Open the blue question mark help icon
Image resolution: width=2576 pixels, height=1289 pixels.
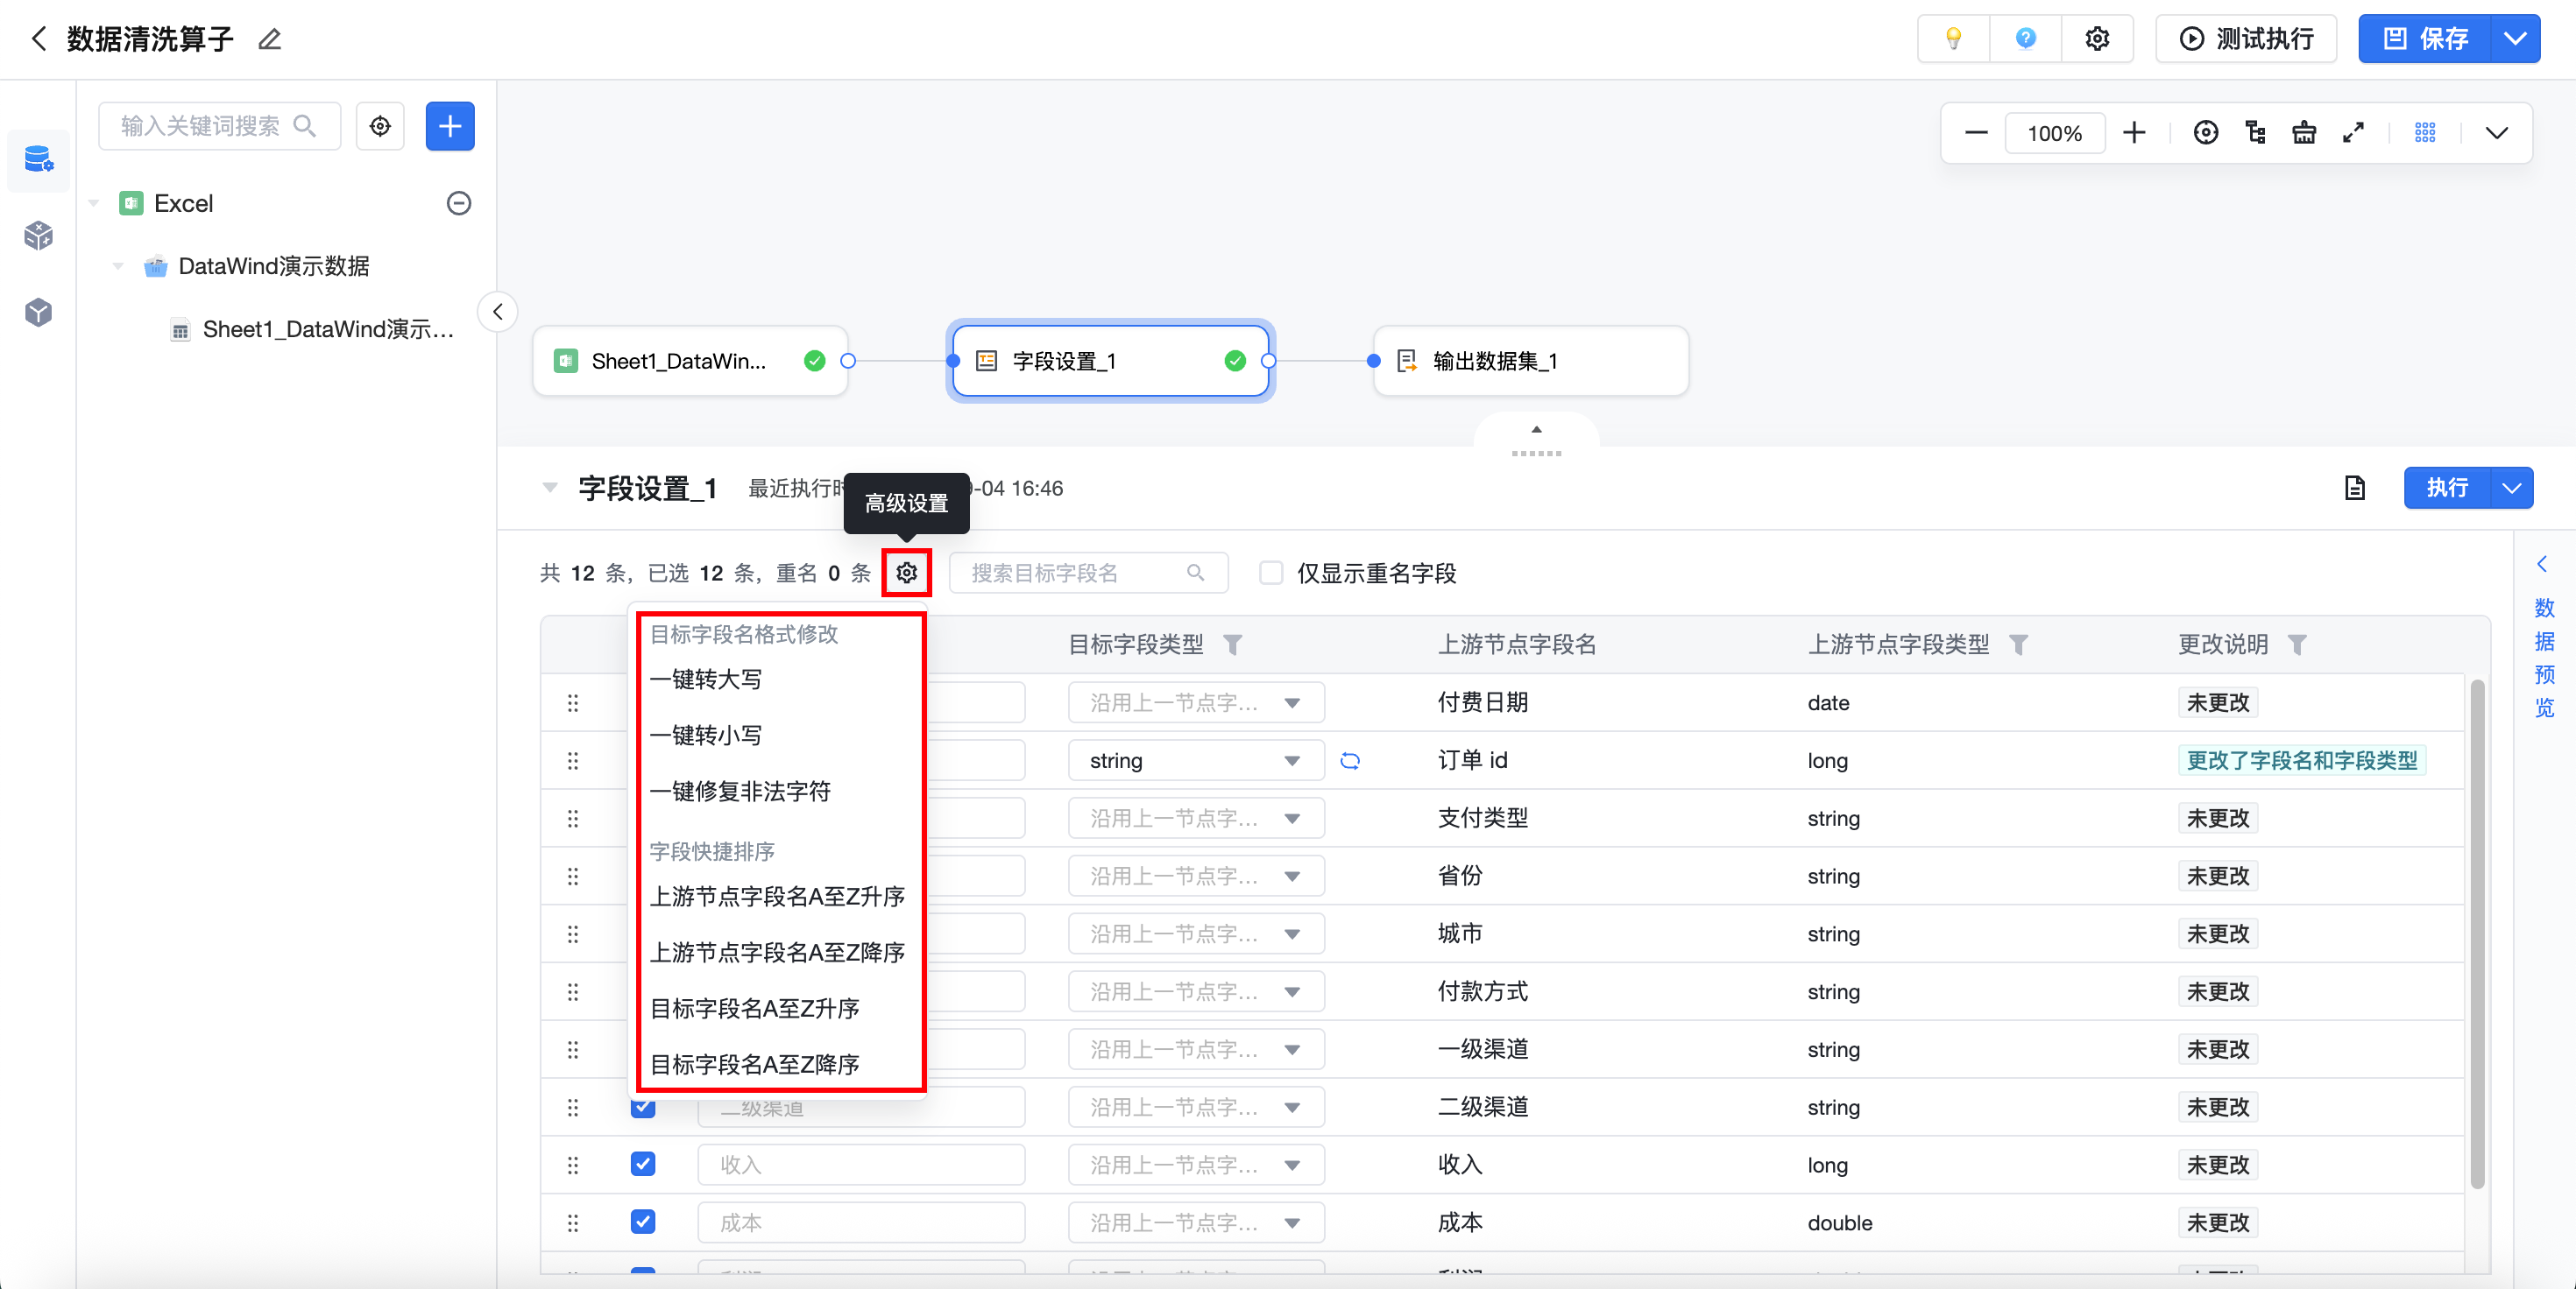click(2025, 39)
